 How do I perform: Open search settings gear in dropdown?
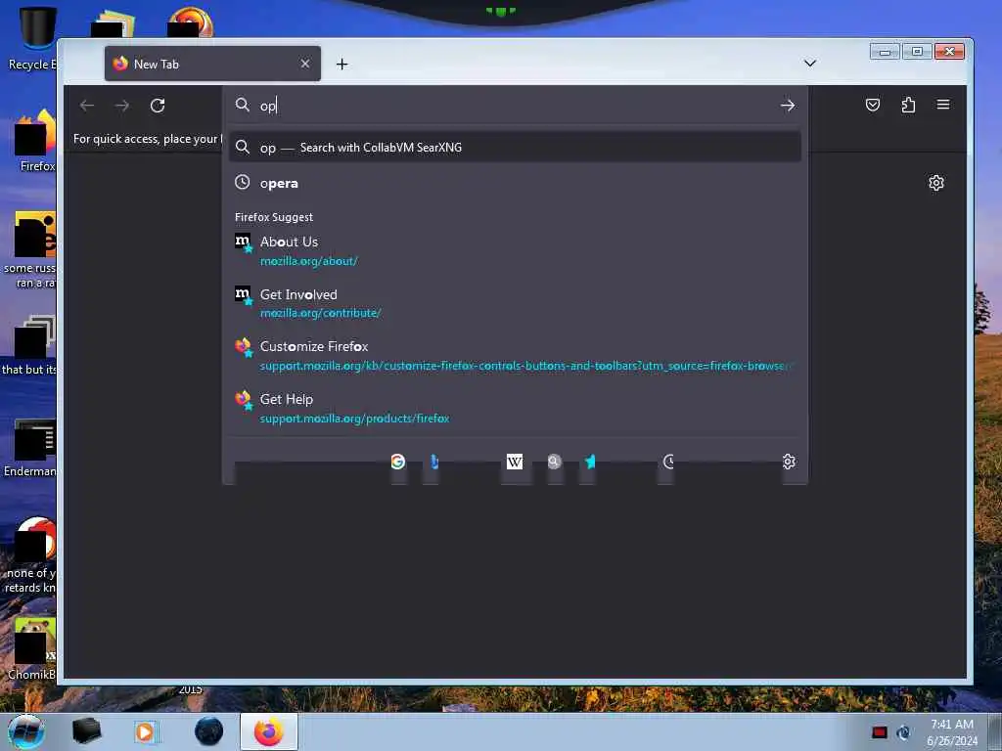coord(789,462)
